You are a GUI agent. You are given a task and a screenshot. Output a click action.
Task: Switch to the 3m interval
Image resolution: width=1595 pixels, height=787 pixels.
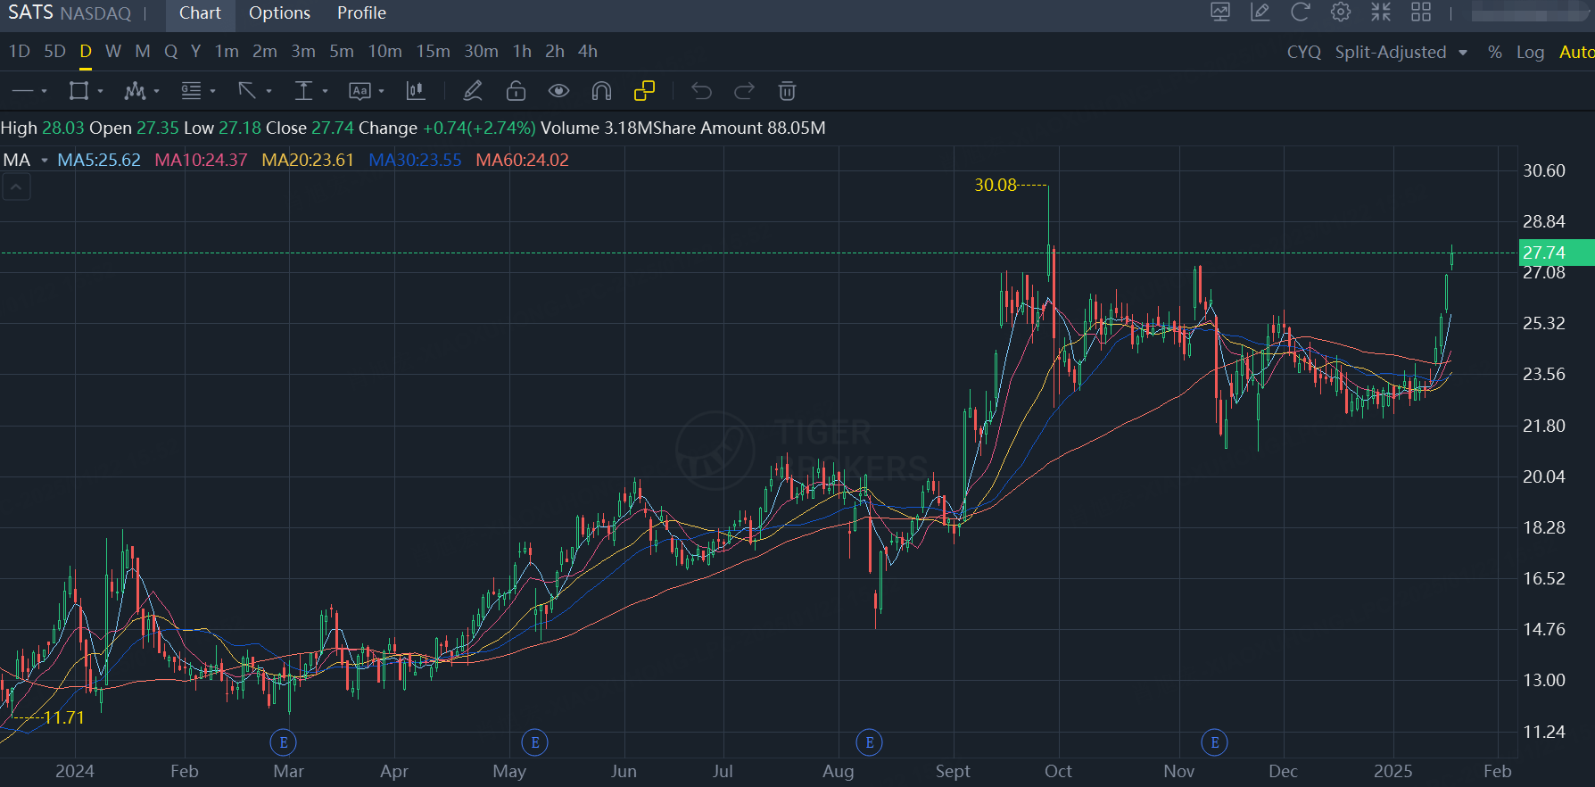(x=303, y=52)
